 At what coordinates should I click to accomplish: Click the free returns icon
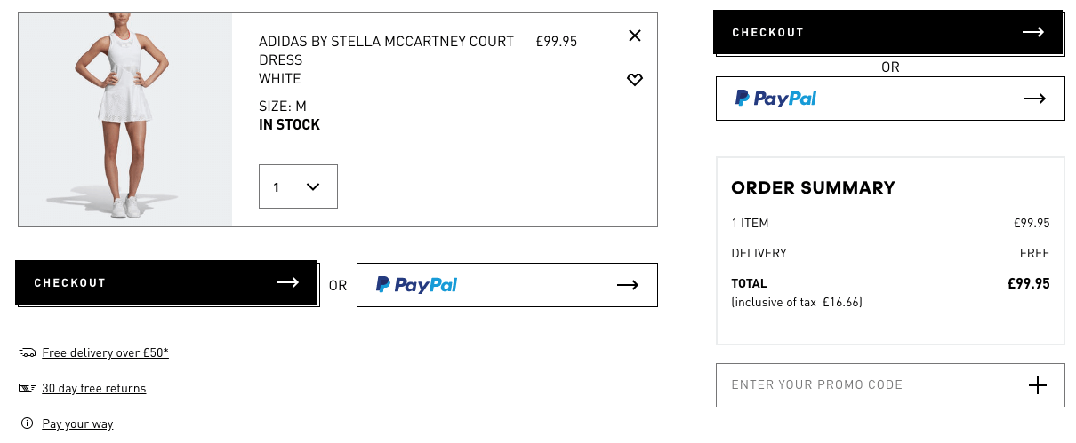27,388
